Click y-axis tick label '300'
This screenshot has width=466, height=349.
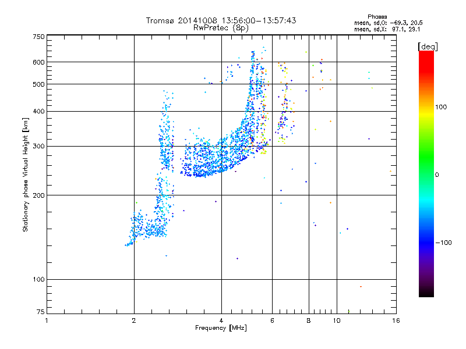click(39, 147)
